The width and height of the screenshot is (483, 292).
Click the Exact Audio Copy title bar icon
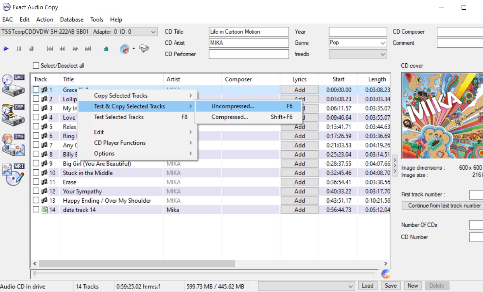pos(6,7)
